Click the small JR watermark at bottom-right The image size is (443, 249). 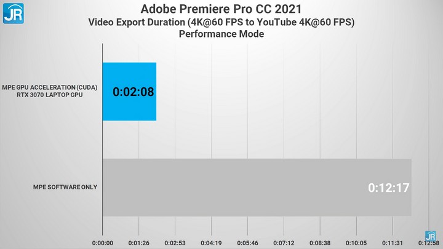click(431, 236)
